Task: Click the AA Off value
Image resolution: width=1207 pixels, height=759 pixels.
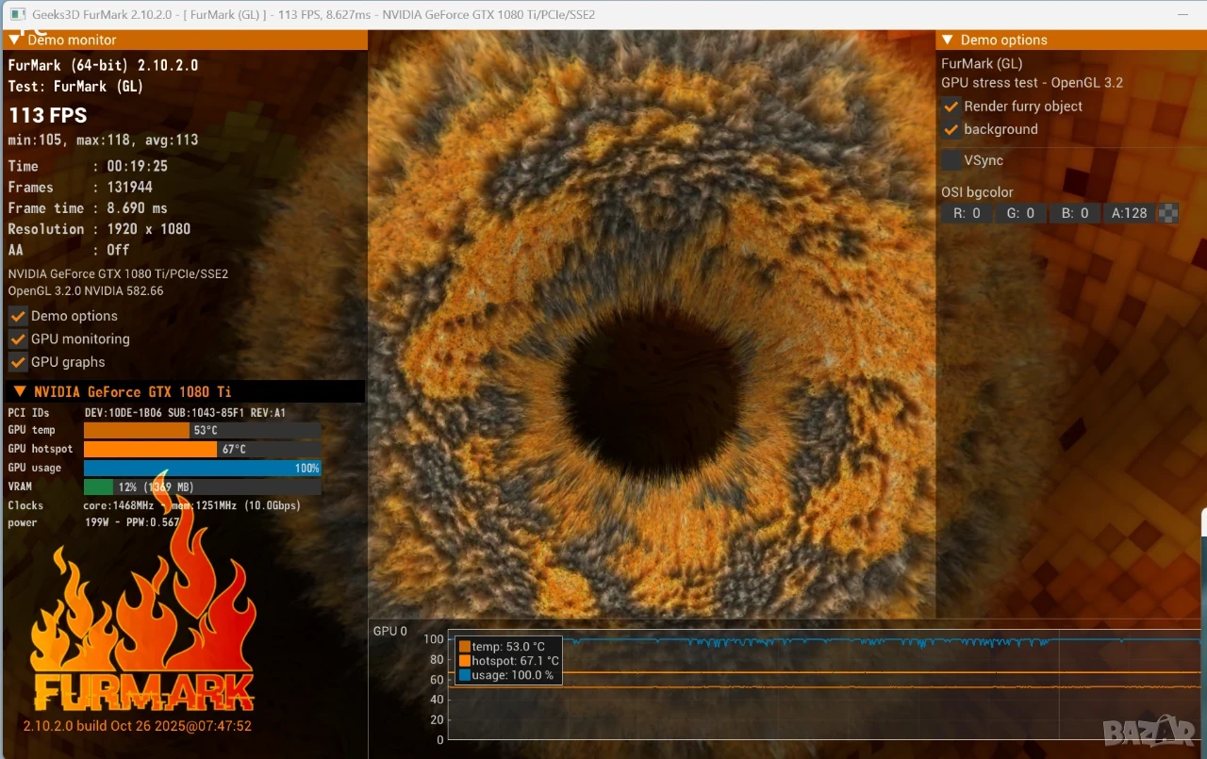Action: [118, 250]
